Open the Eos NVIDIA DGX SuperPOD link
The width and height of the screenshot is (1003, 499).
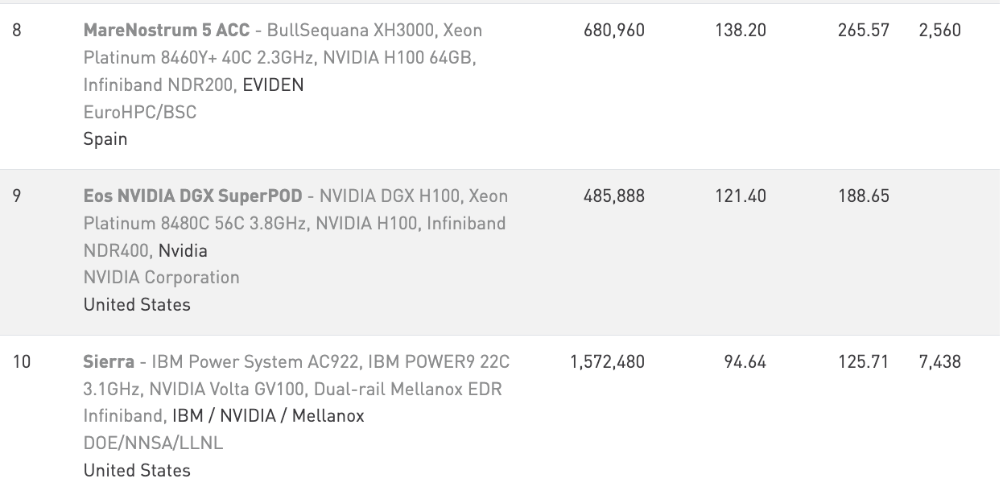[x=193, y=196]
